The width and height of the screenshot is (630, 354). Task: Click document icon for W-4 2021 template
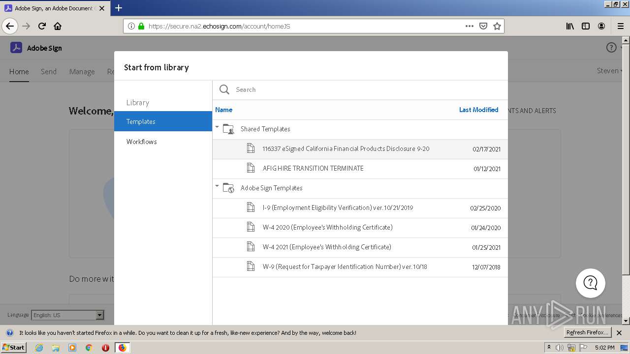tap(251, 247)
